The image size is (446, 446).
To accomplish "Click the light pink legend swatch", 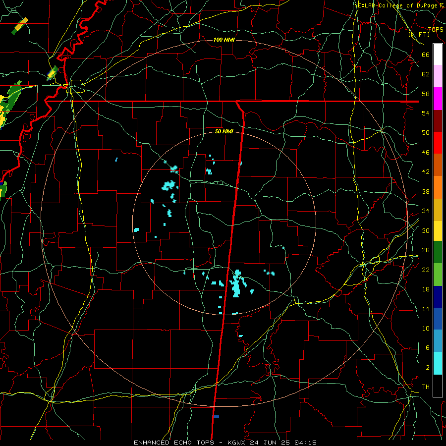I will click(x=438, y=76).
